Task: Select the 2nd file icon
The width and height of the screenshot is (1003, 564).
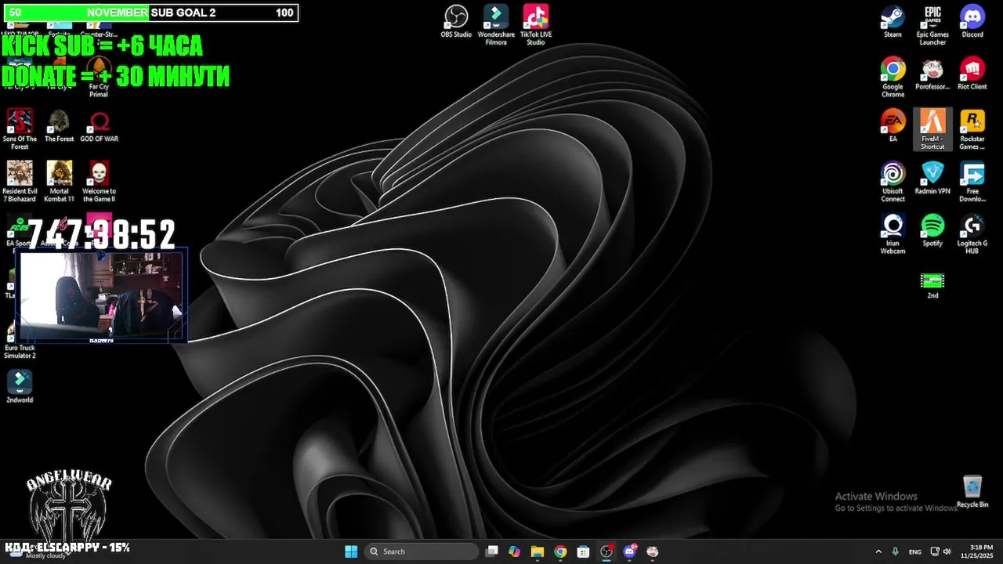Action: click(x=932, y=284)
